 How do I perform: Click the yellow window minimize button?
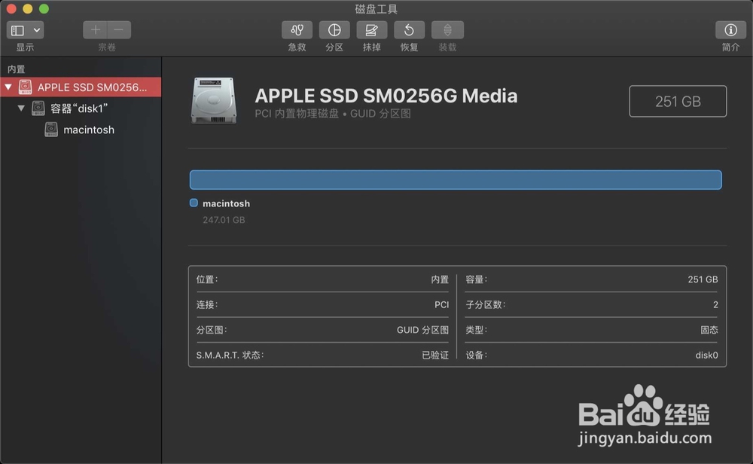coord(27,8)
